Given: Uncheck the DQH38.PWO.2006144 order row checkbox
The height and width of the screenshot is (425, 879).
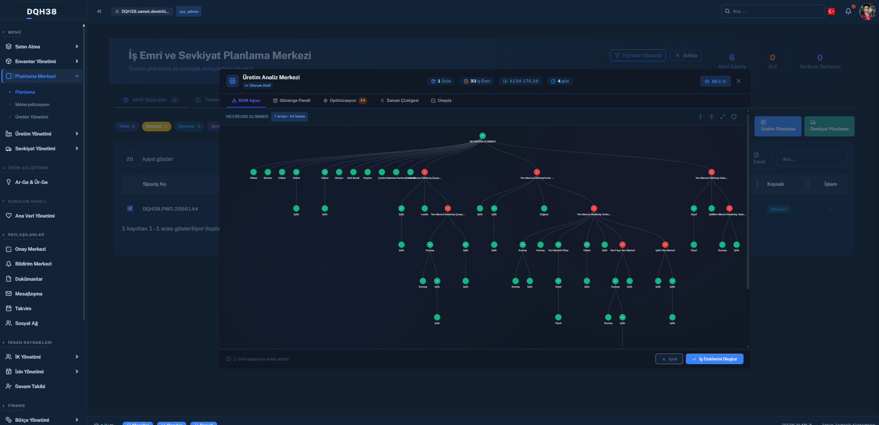Looking at the screenshot, I should click(130, 208).
